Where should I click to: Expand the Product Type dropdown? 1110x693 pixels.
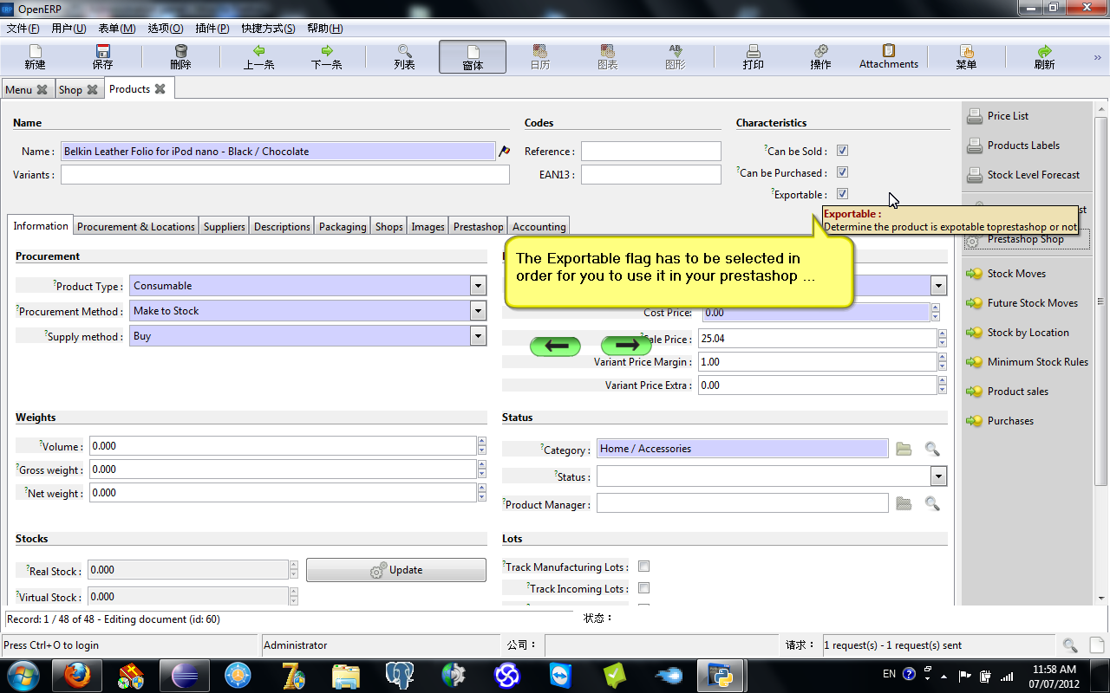click(478, 286)
